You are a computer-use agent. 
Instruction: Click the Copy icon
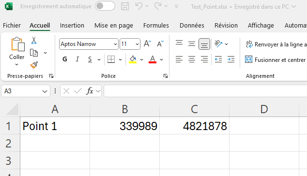34,53
